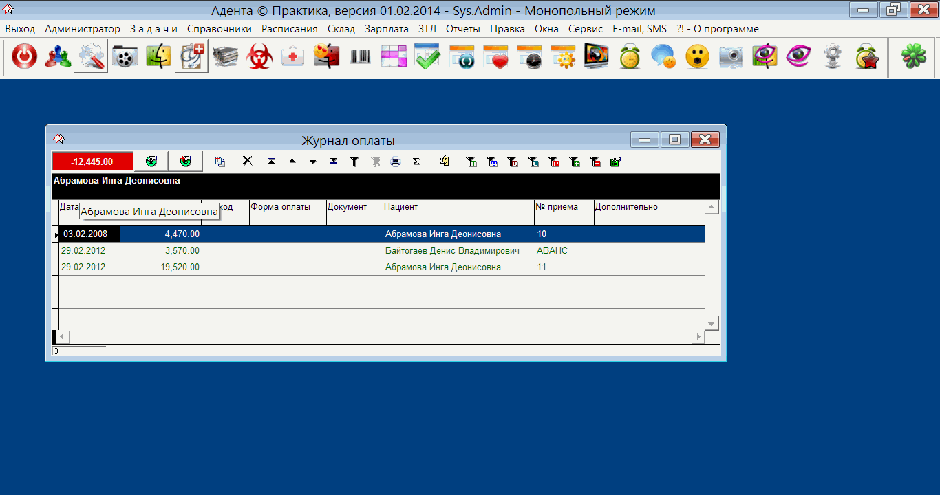Click the Форма оплаты column header
940x495 pixels.
click(287, 207)
